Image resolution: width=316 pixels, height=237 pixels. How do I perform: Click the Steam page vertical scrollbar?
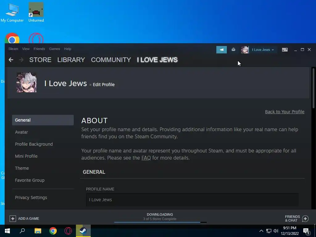(314, 89)
